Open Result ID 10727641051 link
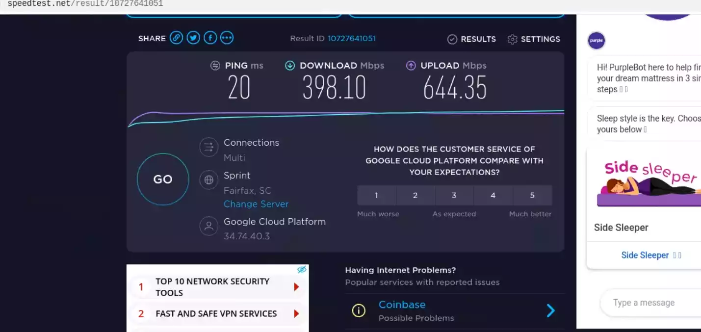Viewport: 701px width, 332px height. pyautogui.click(x=352, y=38)
